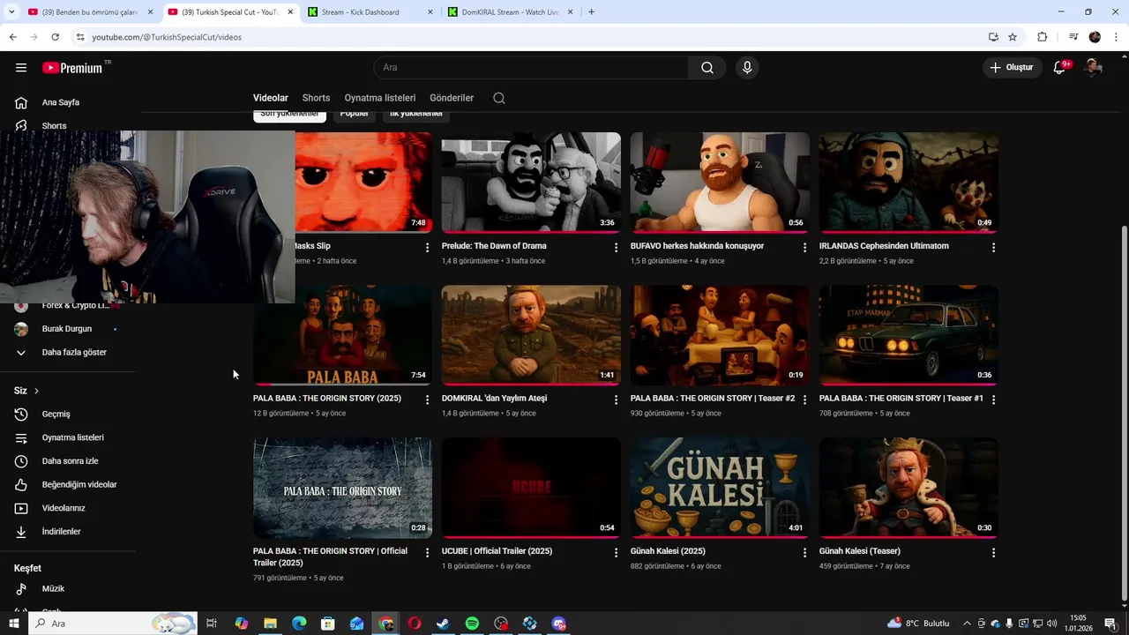Open options menu for Günah Kalesi (2025)
Viewport: 1129px width, 635px height.
(x=804, y=552)
